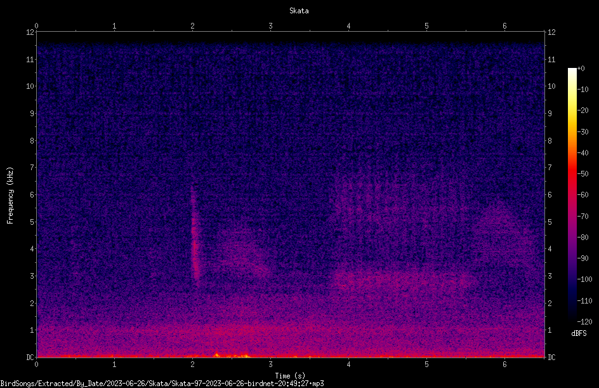
Task: Click the "-50" colorbar label
Action: [x=583, y=174]
